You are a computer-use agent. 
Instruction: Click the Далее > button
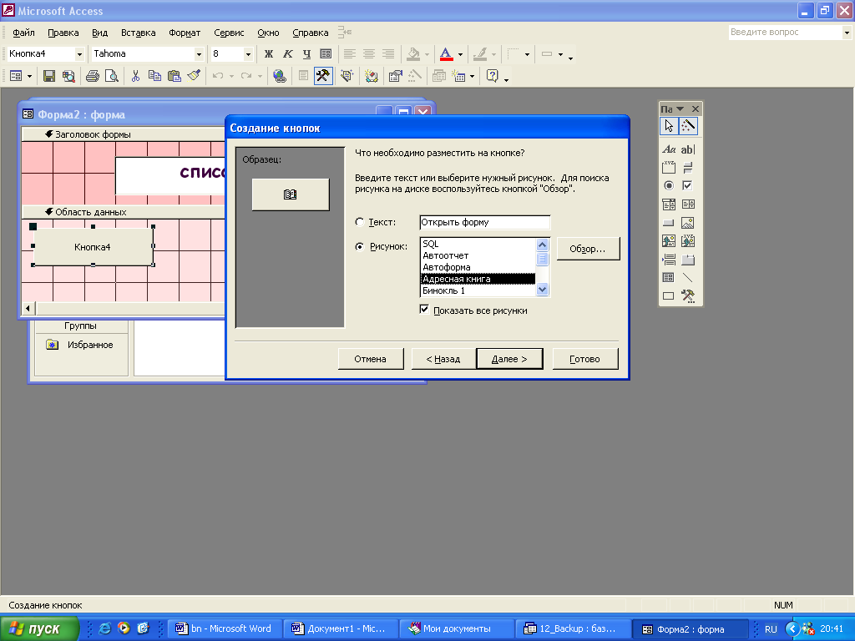509,359
